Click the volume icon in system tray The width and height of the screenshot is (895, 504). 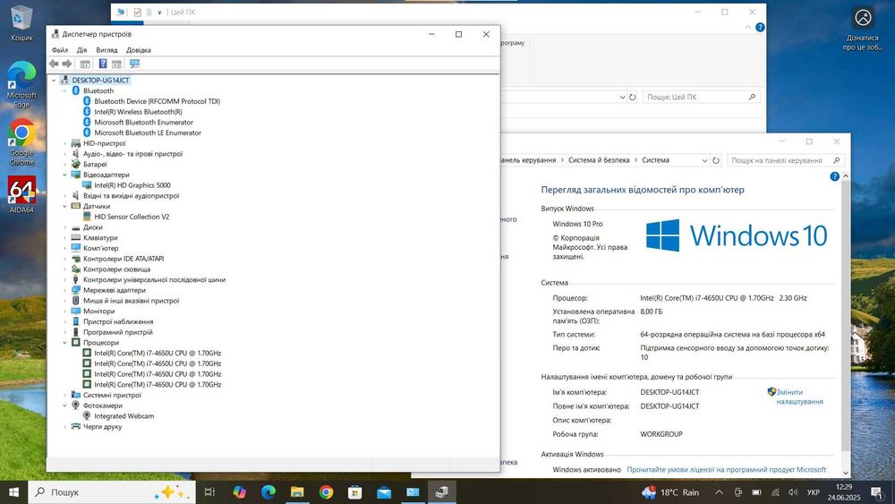coord(793,492)
